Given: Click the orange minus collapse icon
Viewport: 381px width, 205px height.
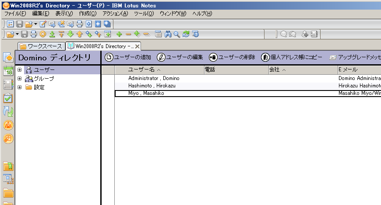Looking at the screenshot, I should click(x=128, y=34).
